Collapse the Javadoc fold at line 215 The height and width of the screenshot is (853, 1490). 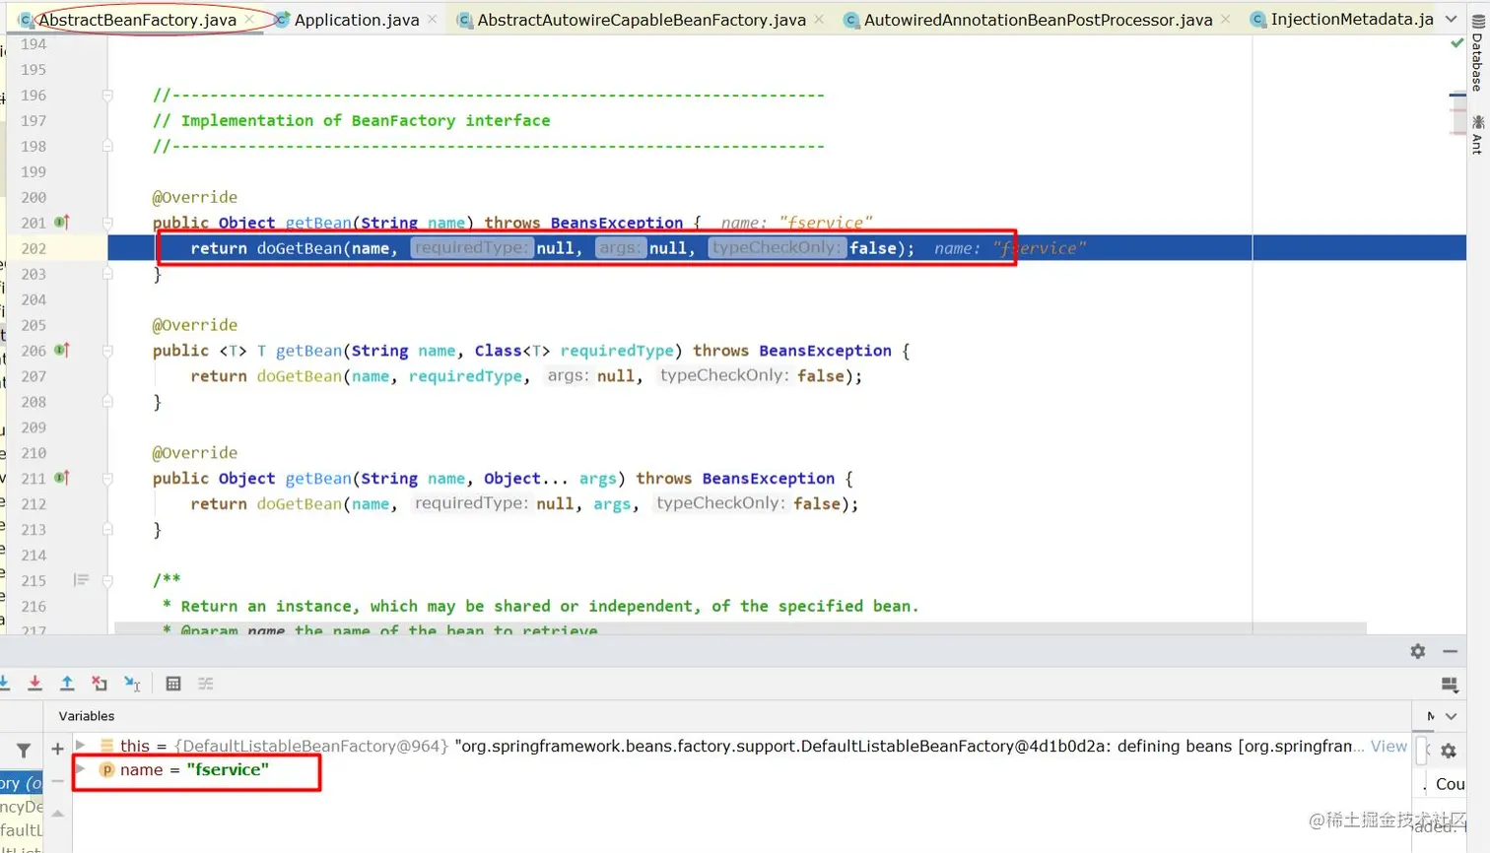pyautogui.click(x=107, y=581)
